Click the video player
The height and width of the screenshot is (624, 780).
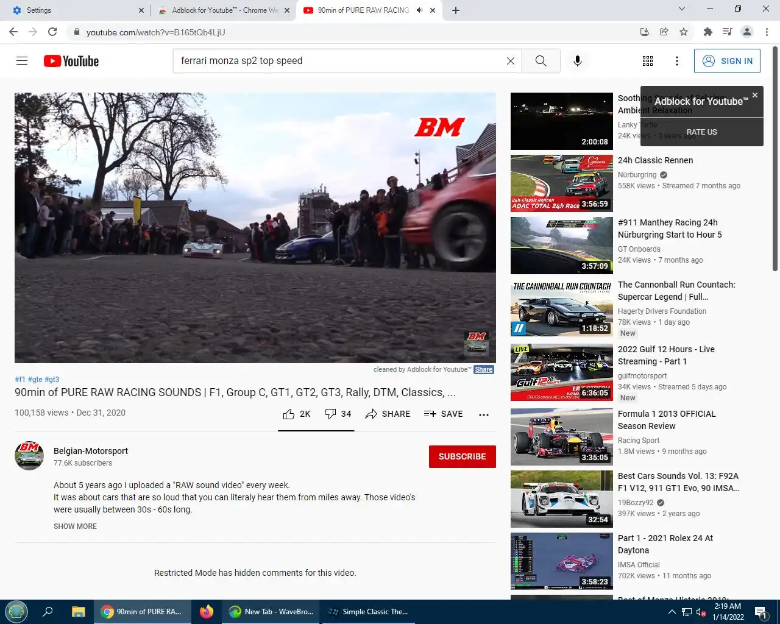[255, 228]
